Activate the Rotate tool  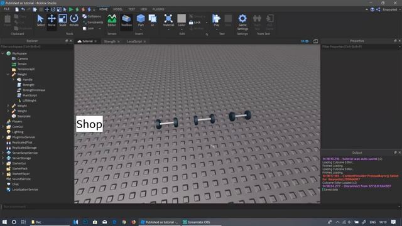click(x=74, y=20)
